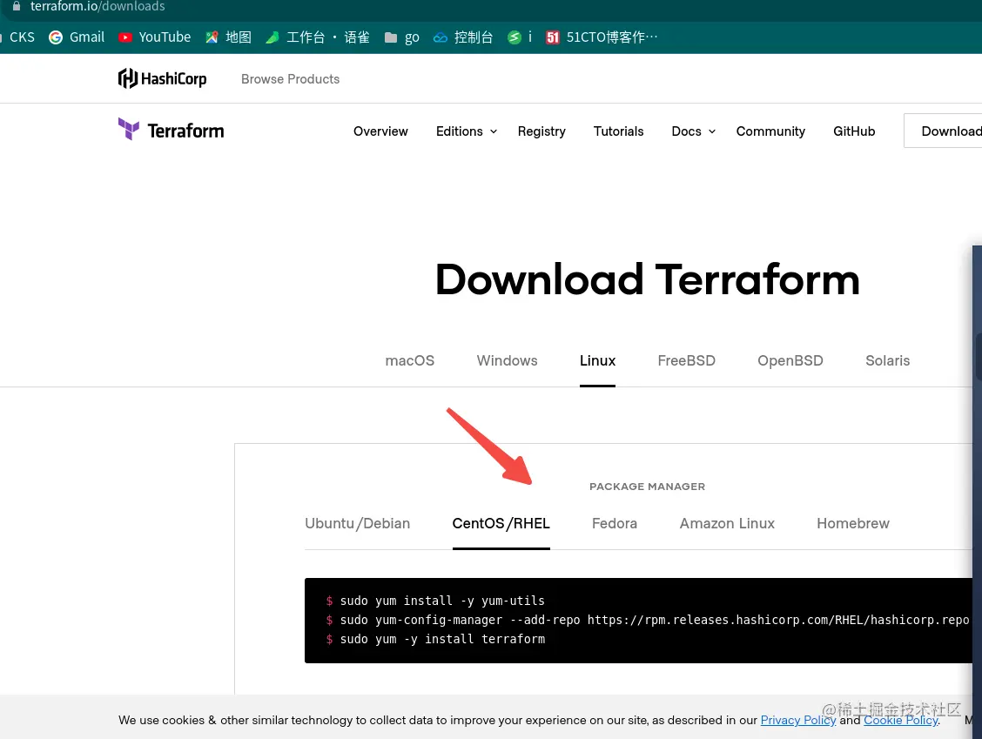Open the Community nav link
This screenshot has height=739, width=982.
click(x=770, y=131)
